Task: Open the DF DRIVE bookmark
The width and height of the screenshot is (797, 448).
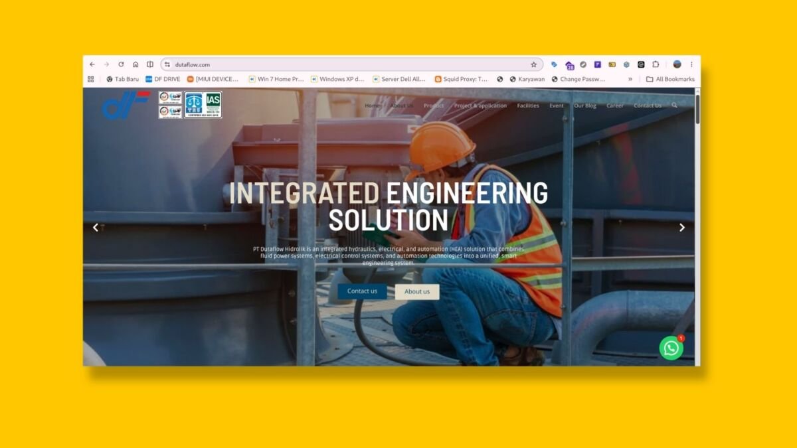Action: click(163, 79)
